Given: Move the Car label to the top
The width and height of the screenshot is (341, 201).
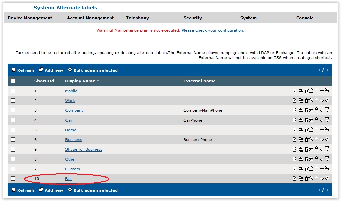Looking at the screenshot, I should coord(311,120).
